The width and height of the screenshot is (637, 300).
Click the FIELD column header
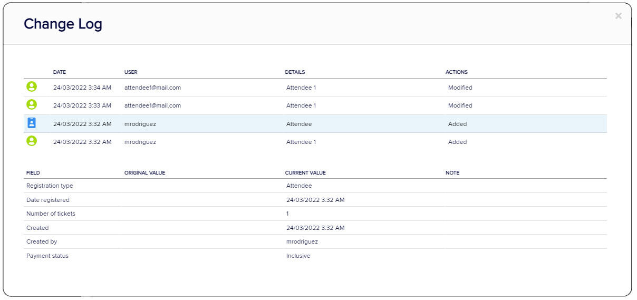33,173
